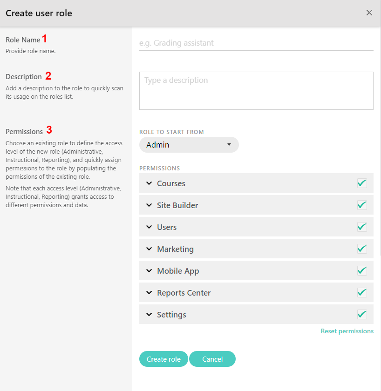Expand the Mobile App permissions section
381x391 pixels.
pos(149,270)
